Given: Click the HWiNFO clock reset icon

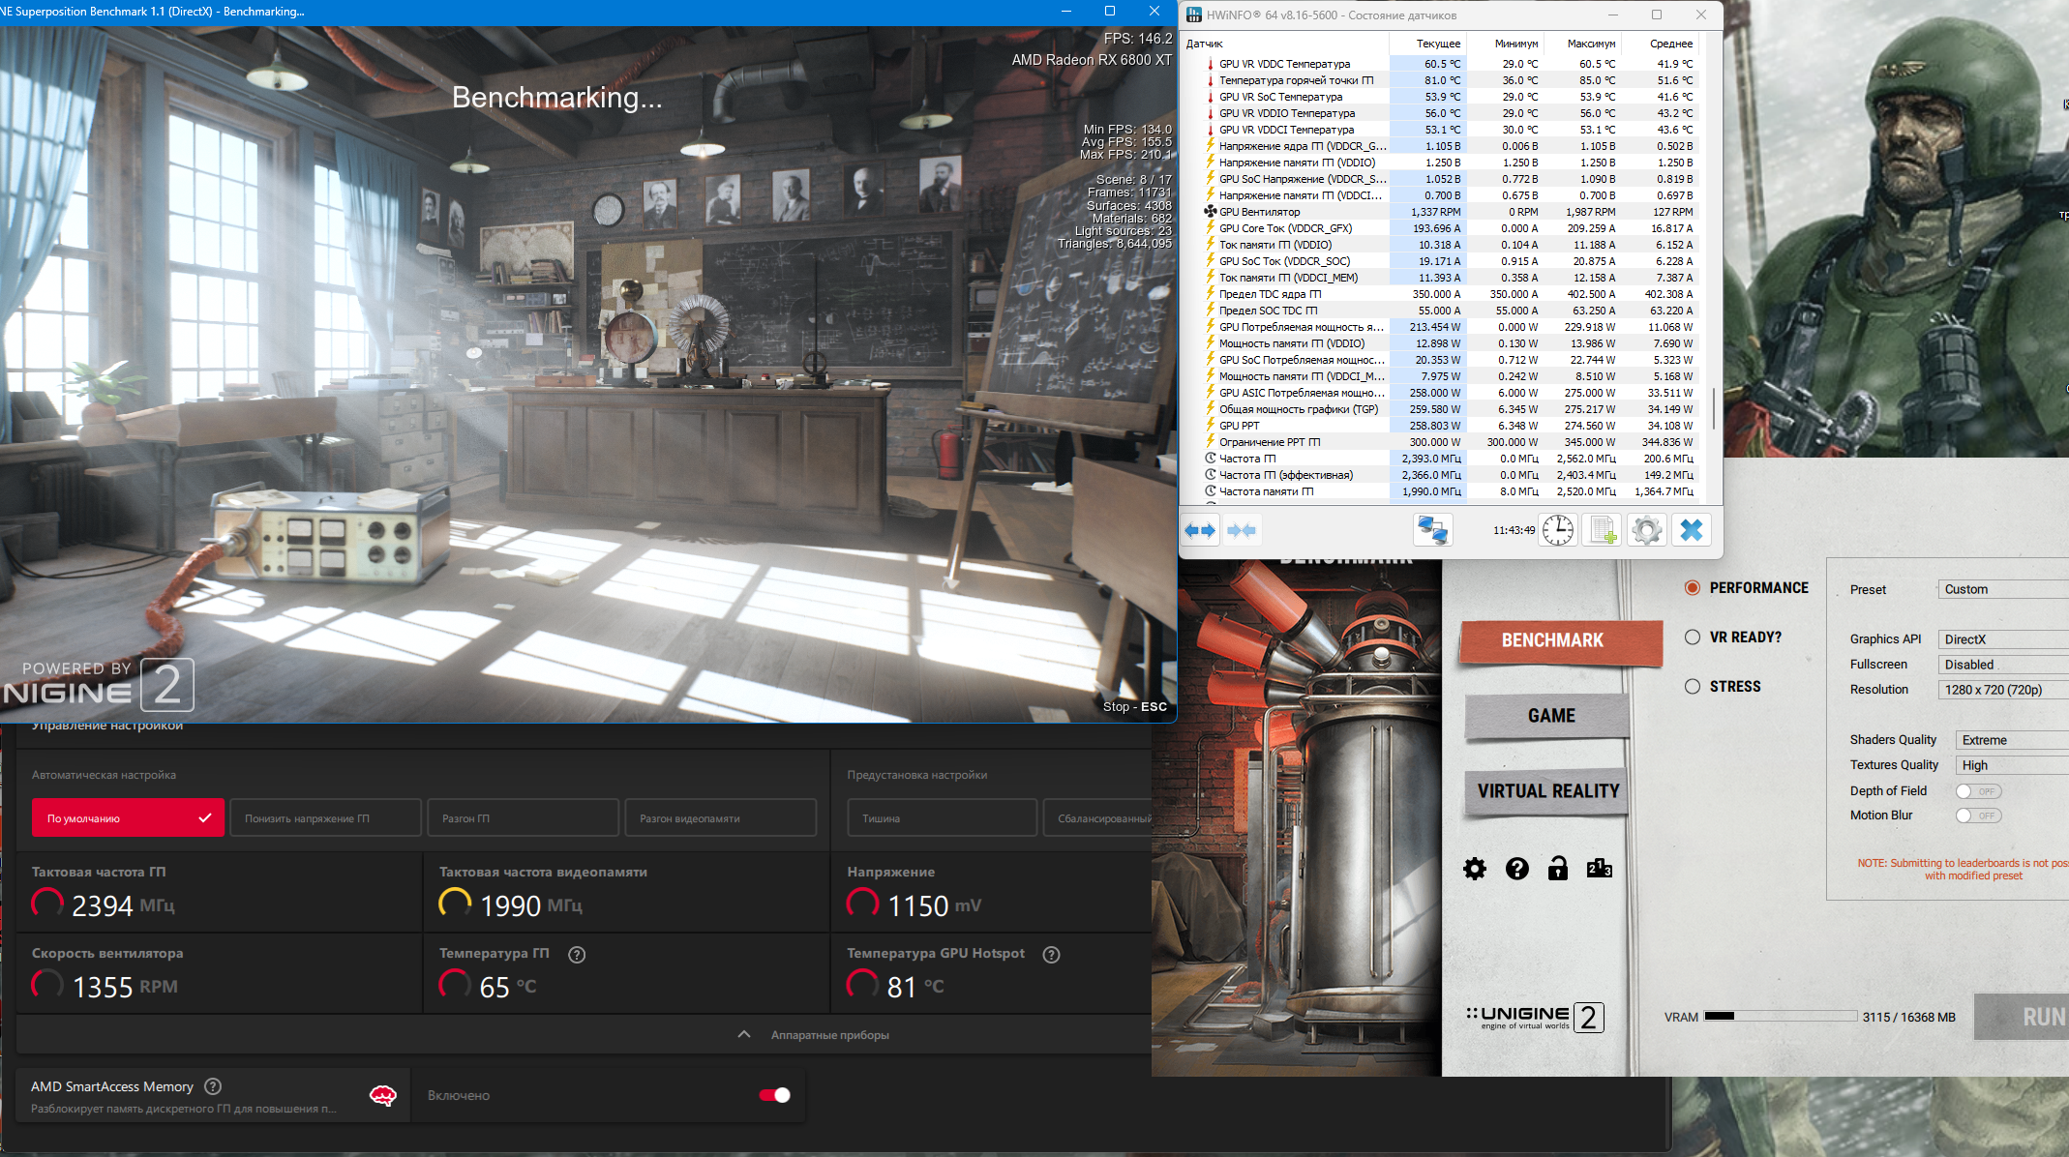Looking at the screenshot, I should click(x=1558, y=530).
